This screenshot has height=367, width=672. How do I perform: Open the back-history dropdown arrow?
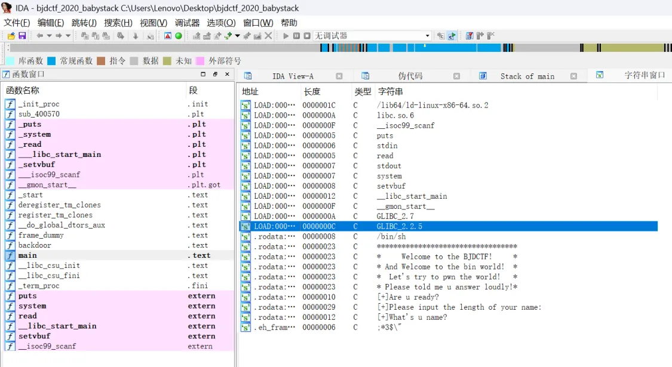point(50,36)
